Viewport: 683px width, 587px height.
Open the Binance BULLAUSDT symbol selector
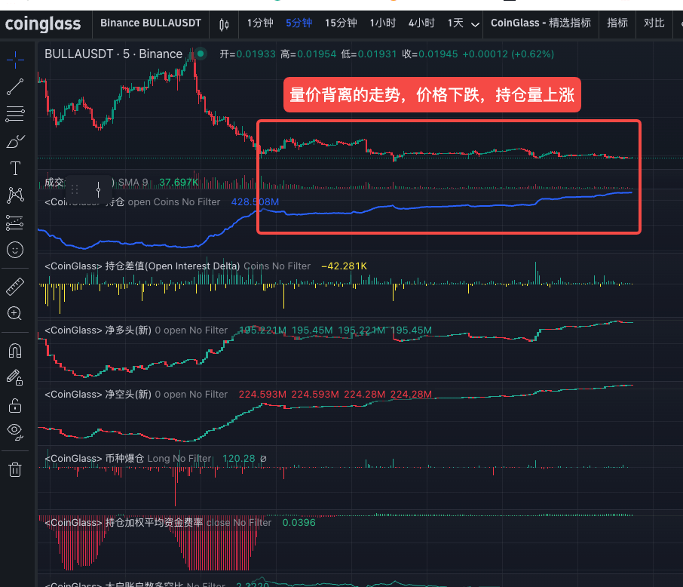[151, 23]
